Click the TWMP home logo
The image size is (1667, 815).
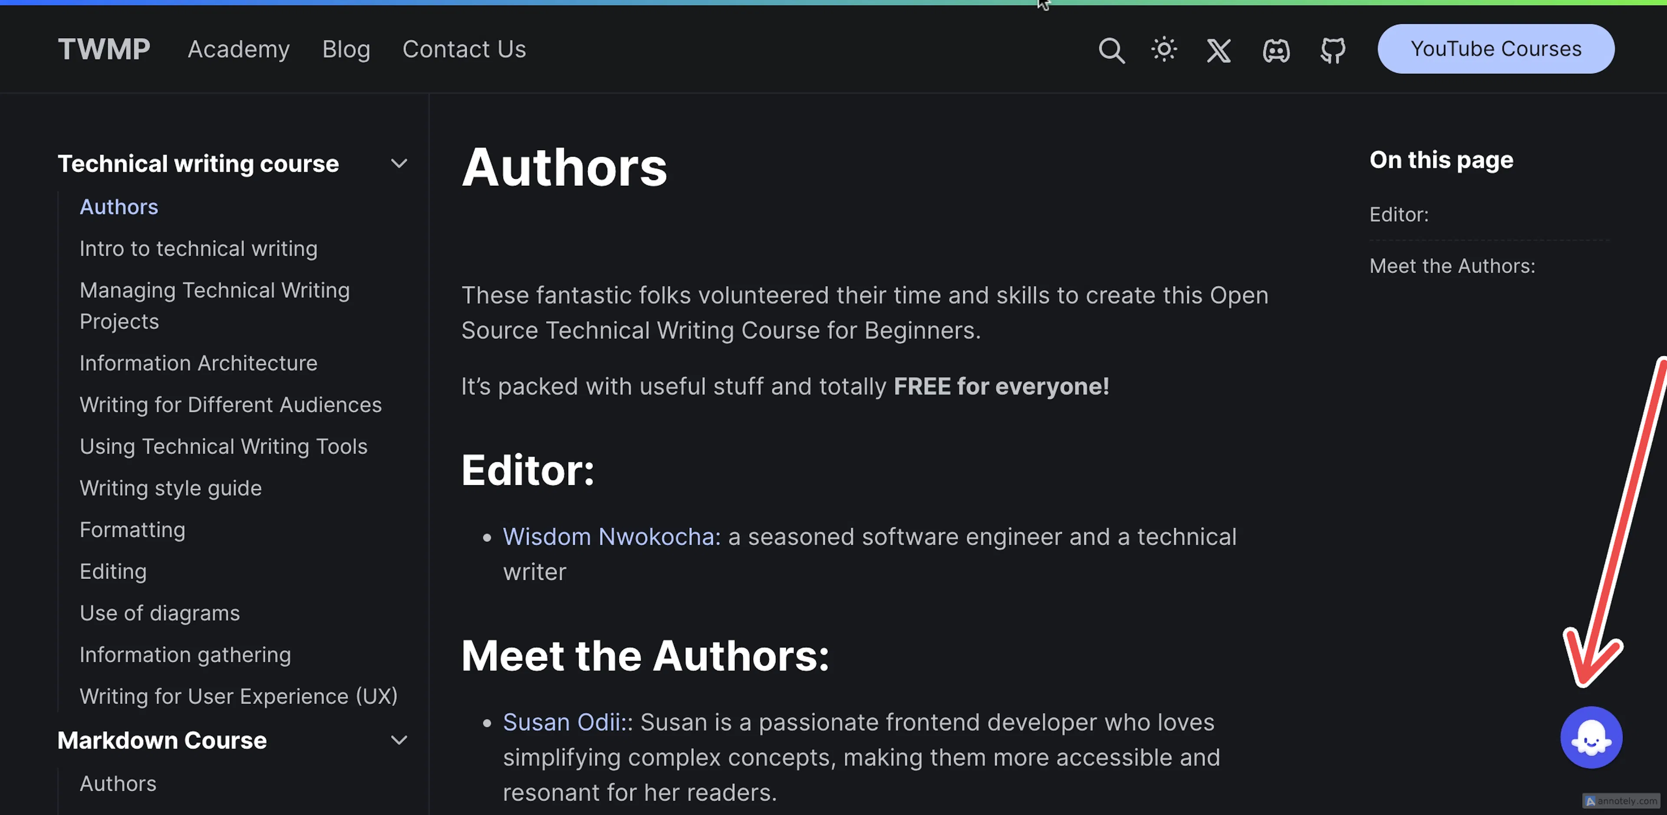(104, 49)
